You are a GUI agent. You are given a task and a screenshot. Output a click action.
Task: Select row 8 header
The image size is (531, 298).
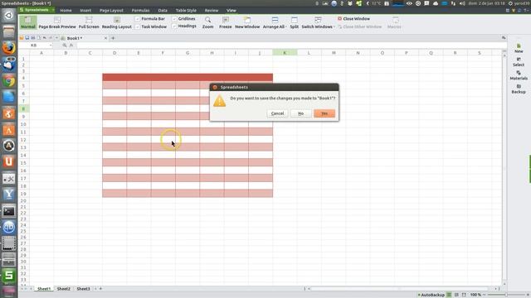point(24,108)
